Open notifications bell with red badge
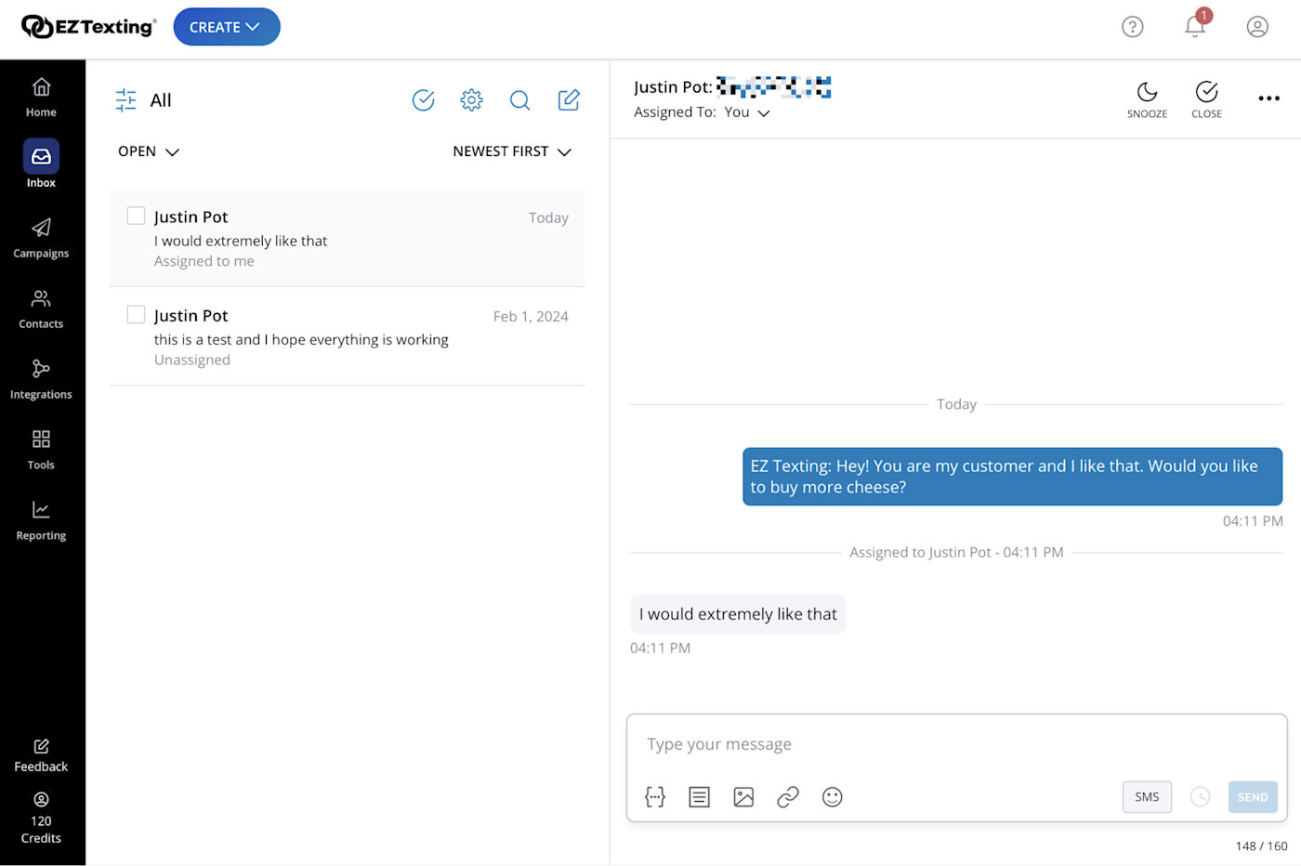Viewport: 1301px width, 866px height. pyautogui.click(x=1196, y=24)
